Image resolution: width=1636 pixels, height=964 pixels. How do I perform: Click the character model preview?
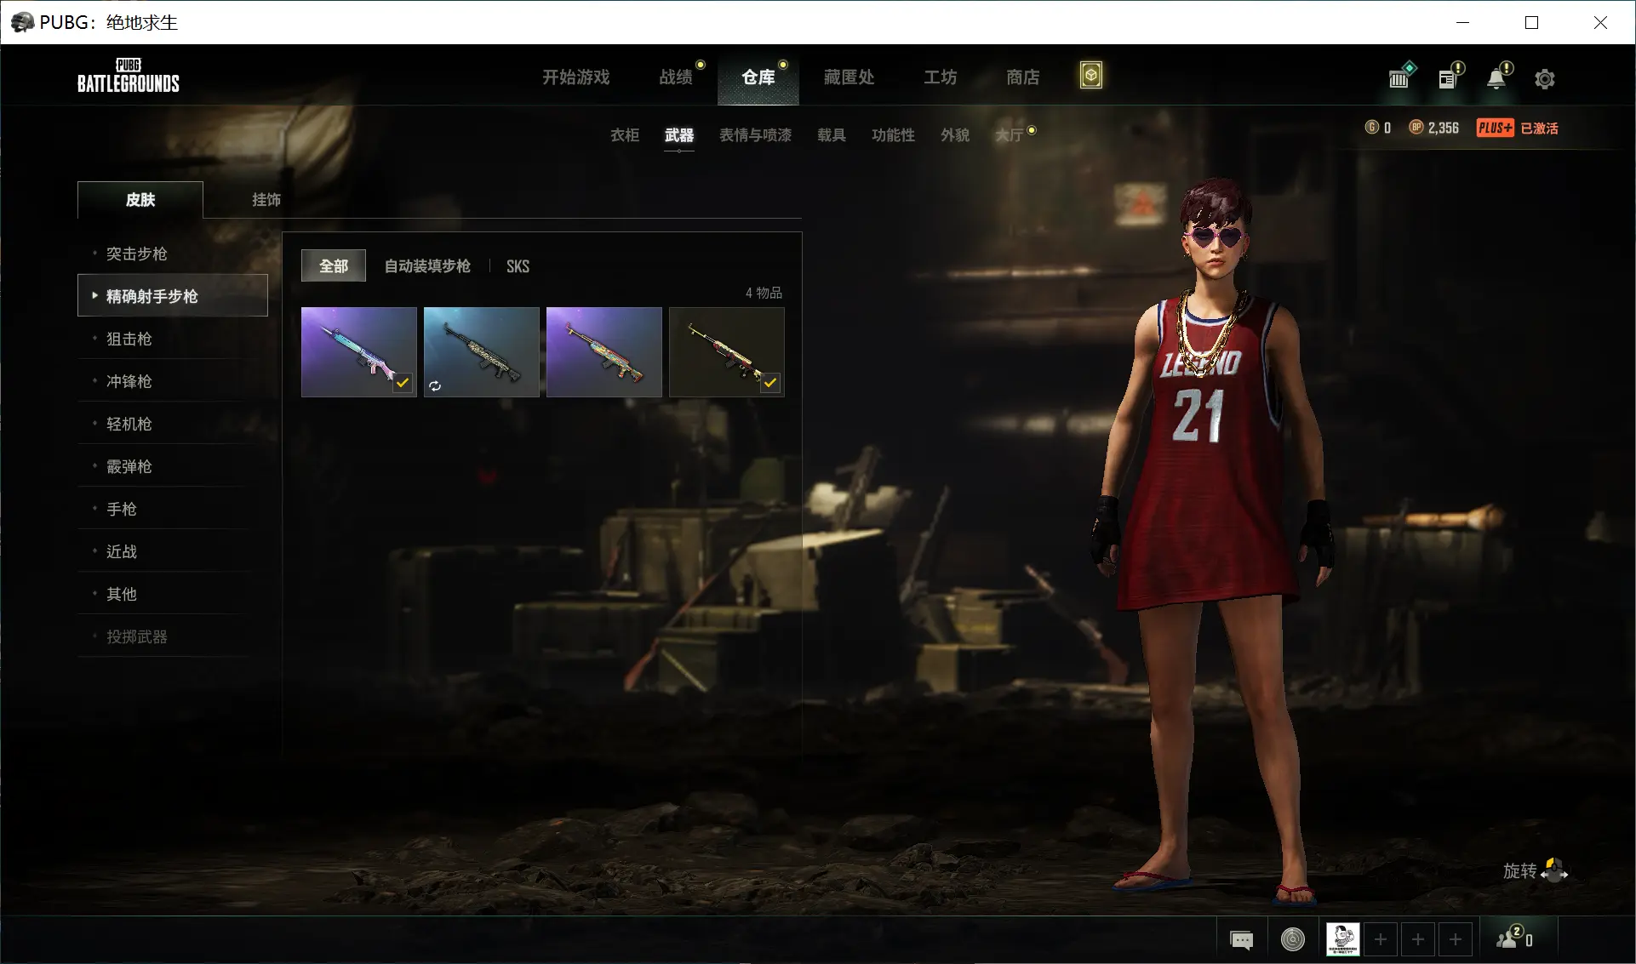[1213, 540]
